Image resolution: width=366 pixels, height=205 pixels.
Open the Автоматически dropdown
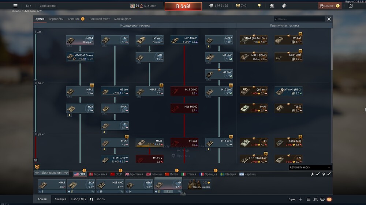(x=310, y=167)
